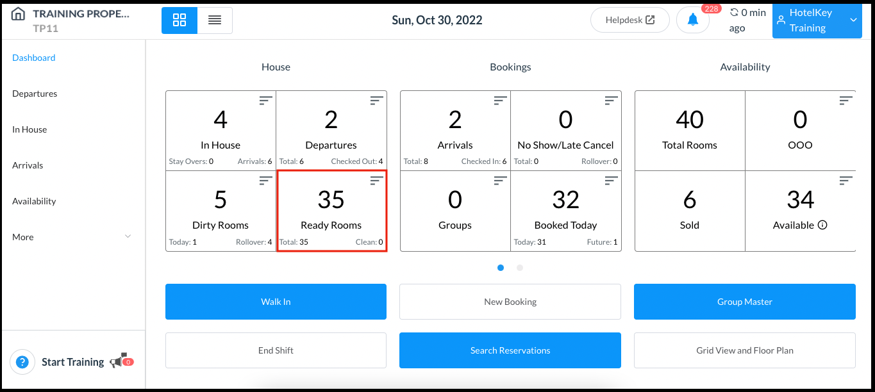The width and height of the screenshot is (875, 392).
Task: Open notifications via the bell icon
Action: pos(692,19)
